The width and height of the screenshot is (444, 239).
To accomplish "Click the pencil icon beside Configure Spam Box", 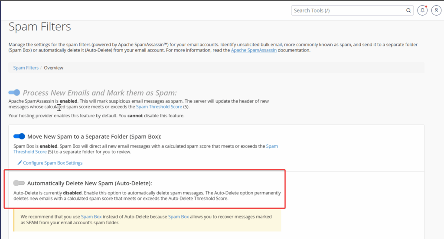I will [20, 163].
